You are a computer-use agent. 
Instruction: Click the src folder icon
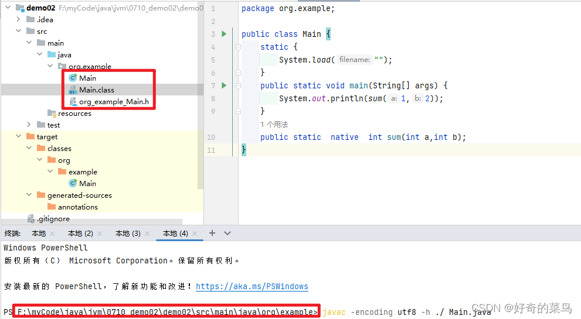pos(30,31)
